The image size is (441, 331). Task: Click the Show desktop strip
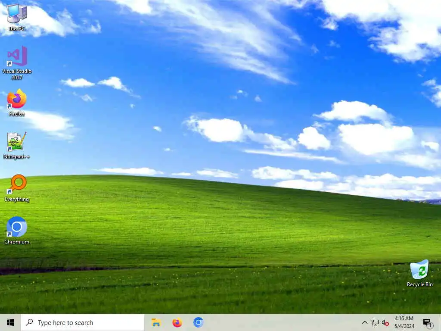440,322
